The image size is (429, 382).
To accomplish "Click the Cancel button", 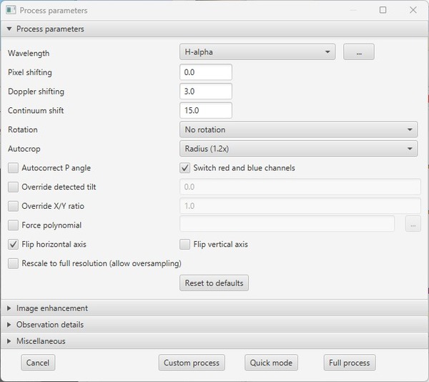I will (x=38, y=363).
